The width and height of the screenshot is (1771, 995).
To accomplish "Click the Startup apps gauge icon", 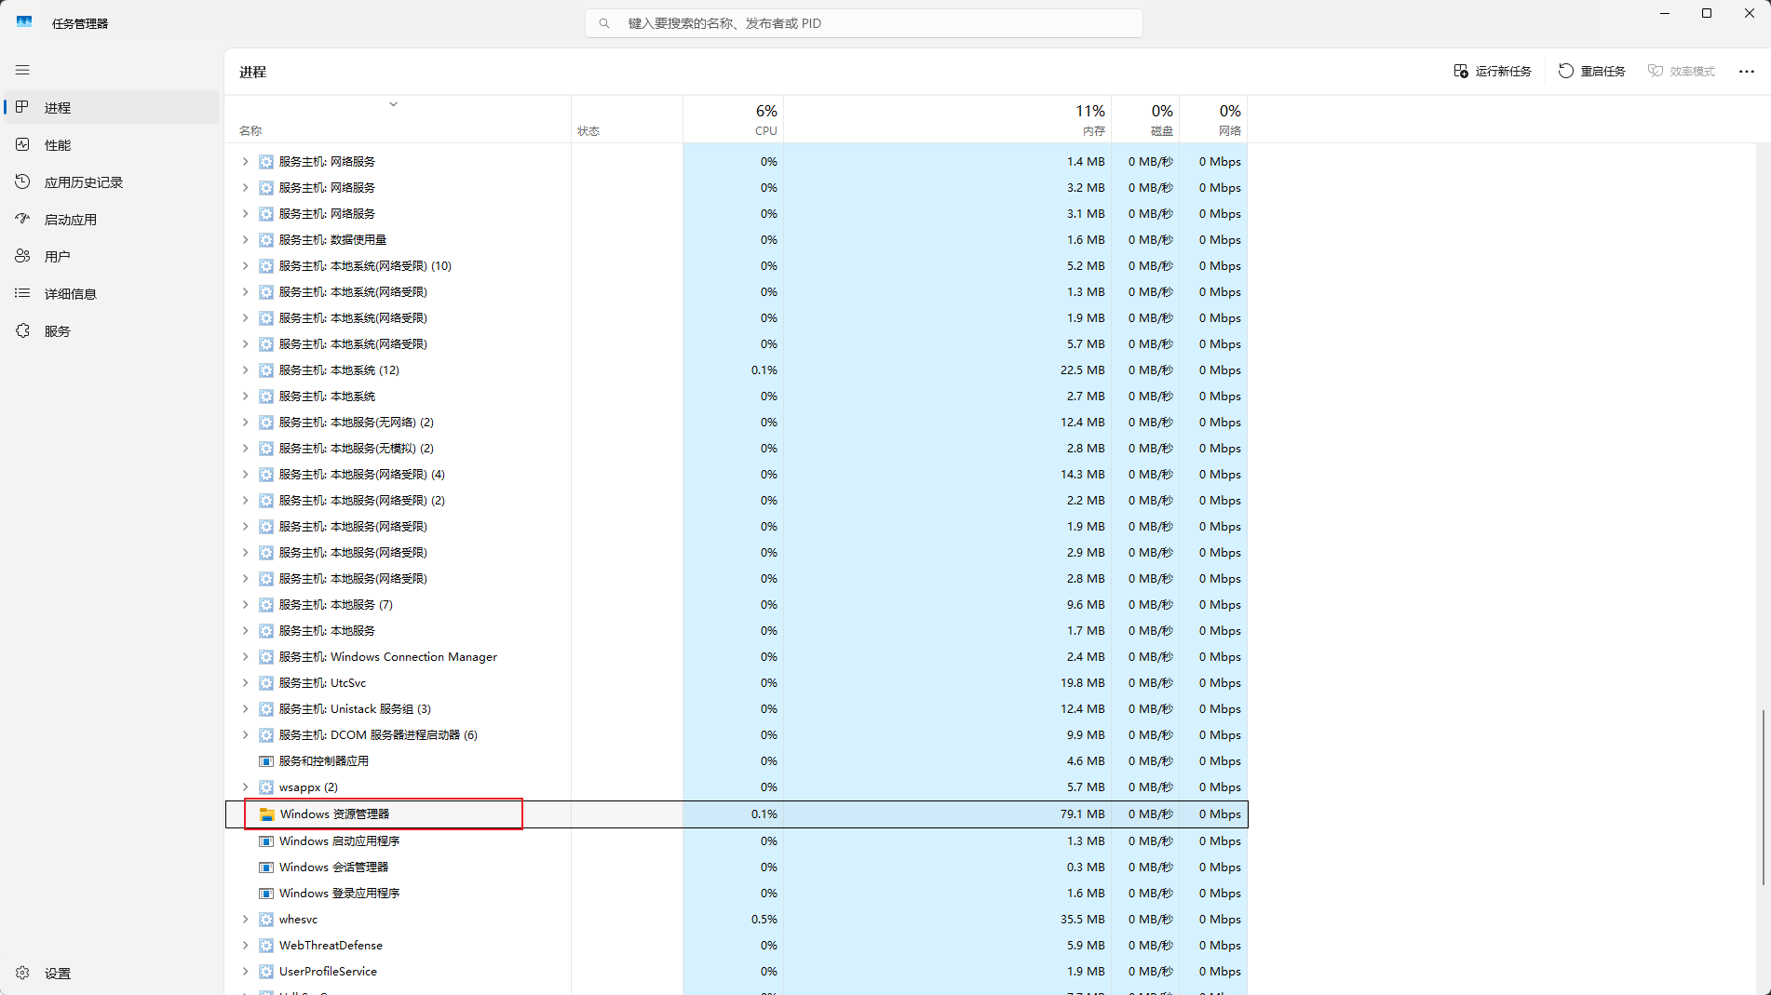I will [x=23, y=219].
